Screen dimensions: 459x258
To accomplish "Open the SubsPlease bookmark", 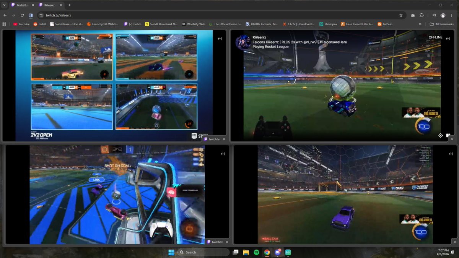I will tap(67, 24).
